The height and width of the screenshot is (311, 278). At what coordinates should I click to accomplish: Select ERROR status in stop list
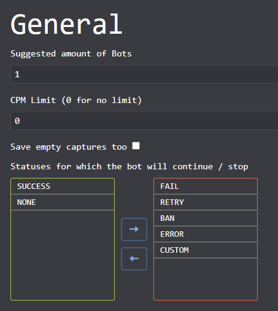pyautogui.click(x=206, y=234)
